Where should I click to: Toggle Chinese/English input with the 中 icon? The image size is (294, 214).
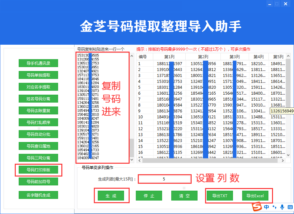(266, 207)
